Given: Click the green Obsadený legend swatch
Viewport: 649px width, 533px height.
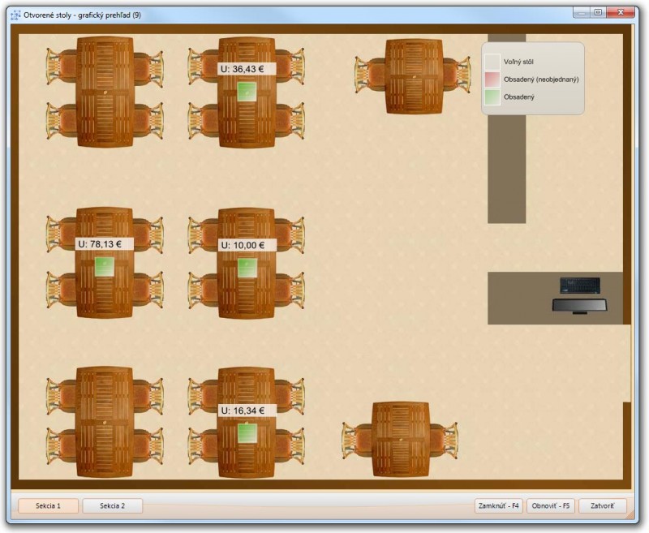Looking at the screenshot, I should 492,97.
